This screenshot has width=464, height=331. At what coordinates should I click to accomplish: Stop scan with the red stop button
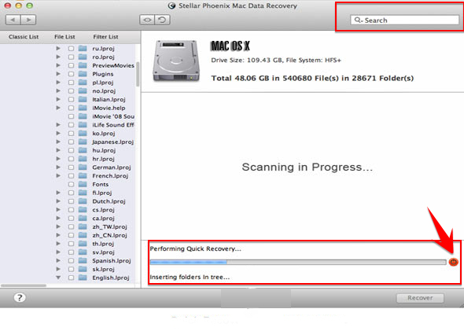pos(453,262)
